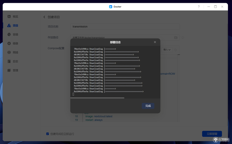The width and height of the screenshot is (232, 144).
Task: Click the 项目 cubes icon
Action: click(x=9, y=25)
